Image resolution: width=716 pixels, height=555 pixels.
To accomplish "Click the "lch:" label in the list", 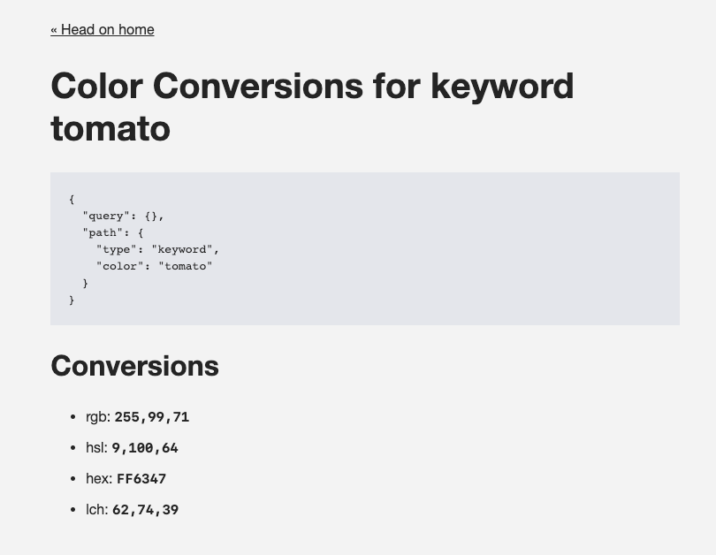I will (96, 510).
